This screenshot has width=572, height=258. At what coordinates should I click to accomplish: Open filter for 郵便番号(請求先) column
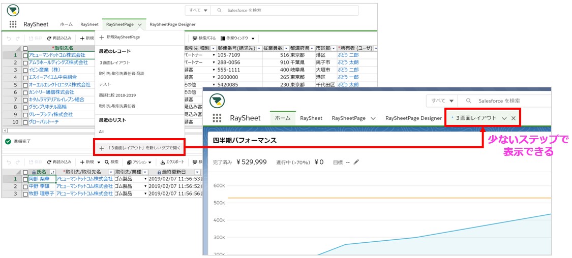(259, 48)
